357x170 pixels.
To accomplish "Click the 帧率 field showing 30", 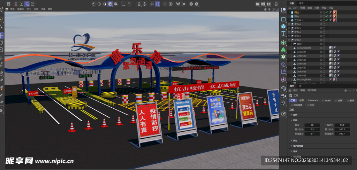I will pos(312,125).
